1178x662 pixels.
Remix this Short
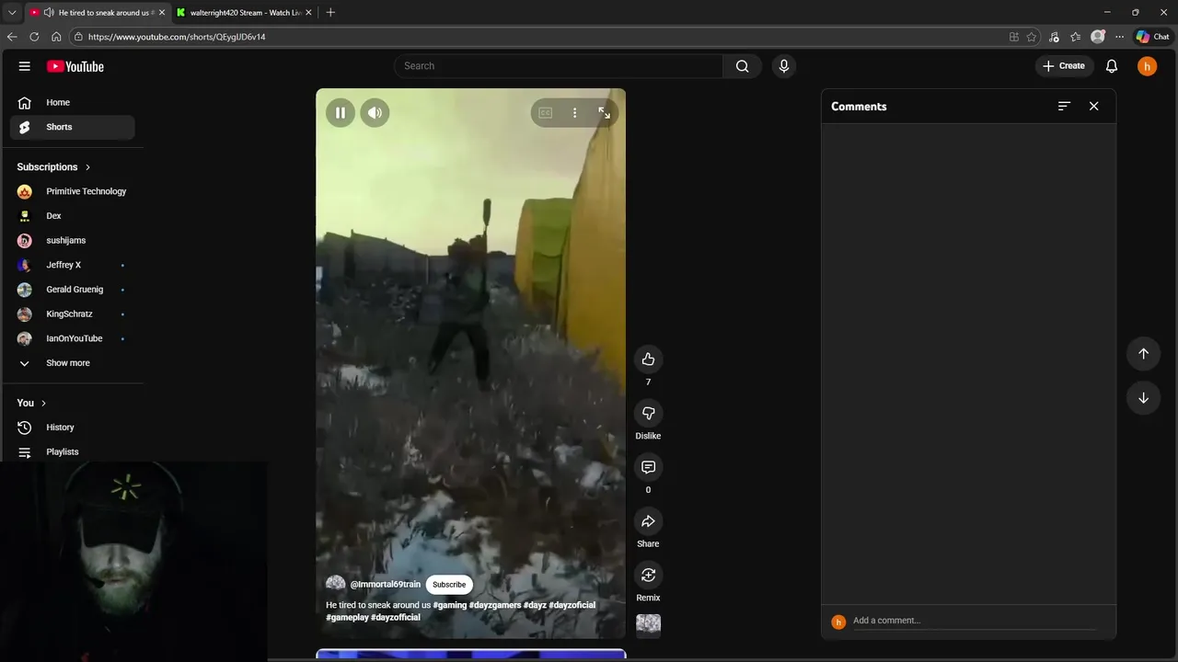(648, 576)
